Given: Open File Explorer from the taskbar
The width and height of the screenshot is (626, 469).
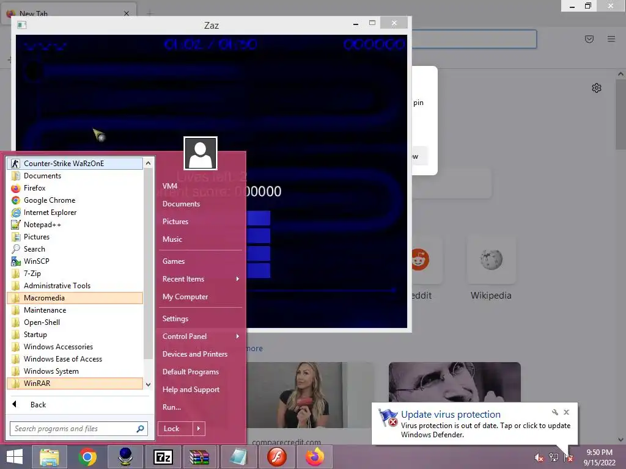Looking at the screenshot, I should click(50, 457).
